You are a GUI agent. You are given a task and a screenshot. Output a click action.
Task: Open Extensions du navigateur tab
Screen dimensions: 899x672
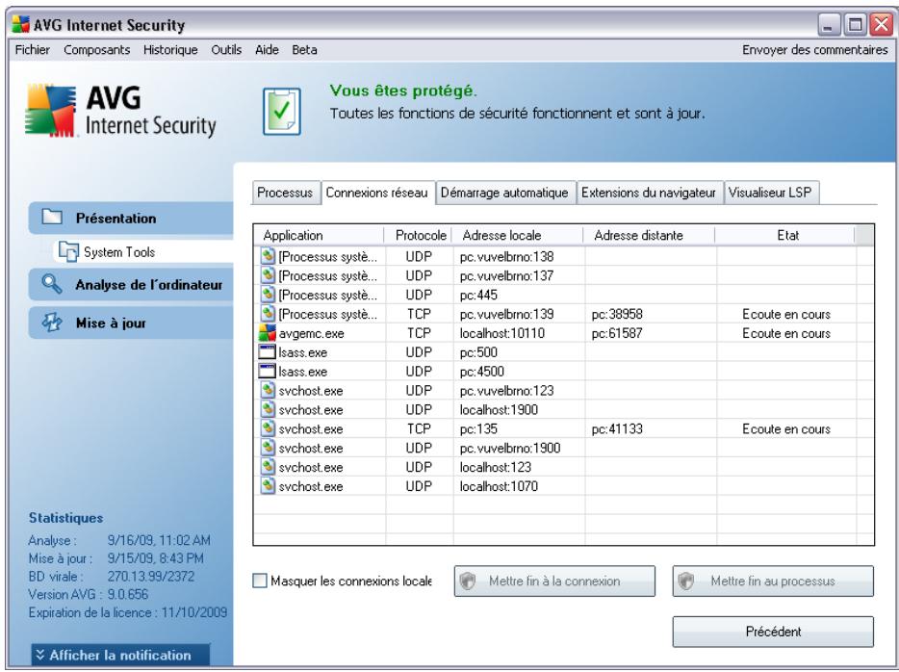(x=649, y=193)
